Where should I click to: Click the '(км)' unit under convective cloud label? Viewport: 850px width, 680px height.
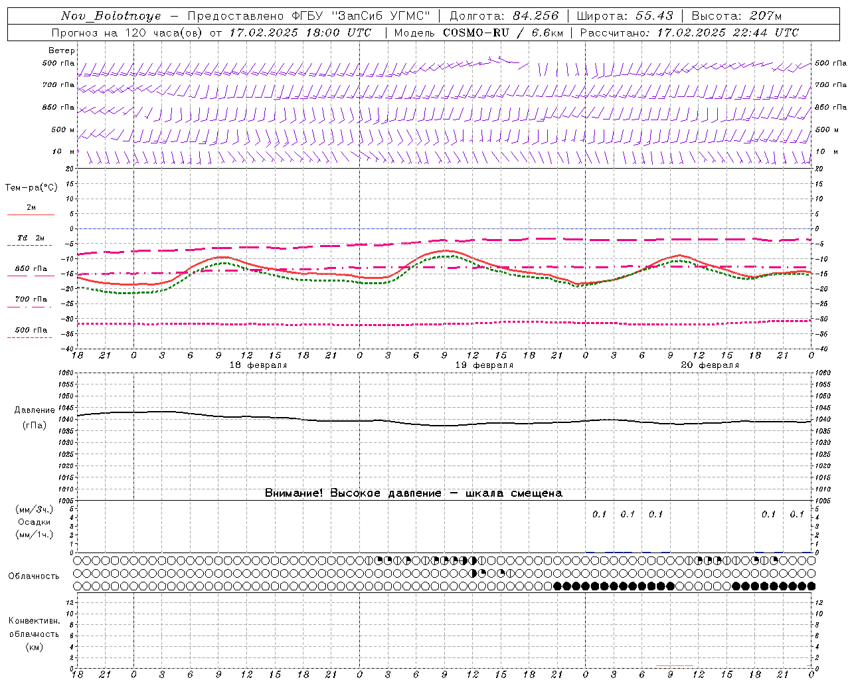click(35, 647)
